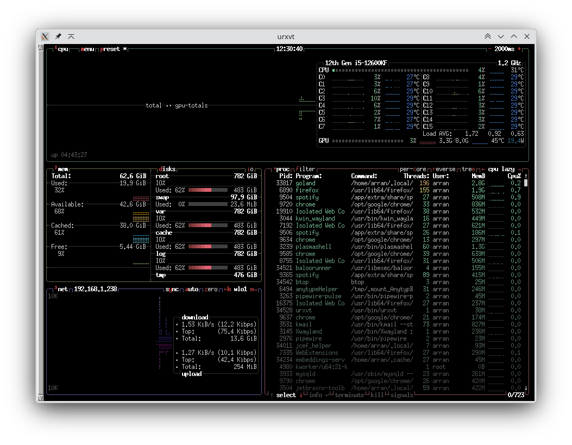The width and height of the screenshot is (572, 445).
Task: Click the process list scrollbar thumb
Action: click(x=526, y=183)
